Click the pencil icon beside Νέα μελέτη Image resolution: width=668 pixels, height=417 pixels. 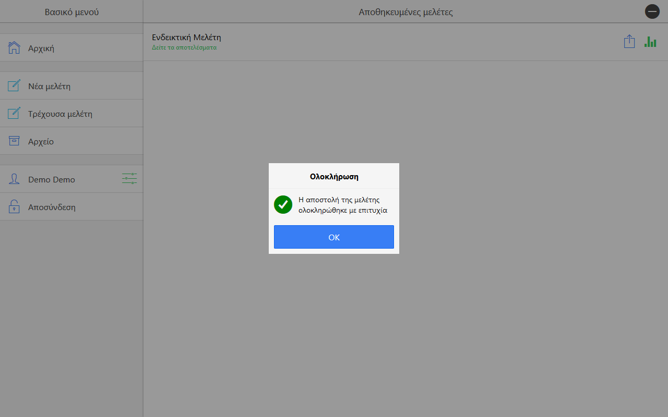14,86
